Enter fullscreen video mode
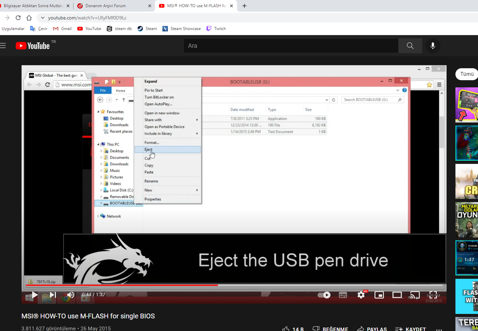 tap(433, 295)
